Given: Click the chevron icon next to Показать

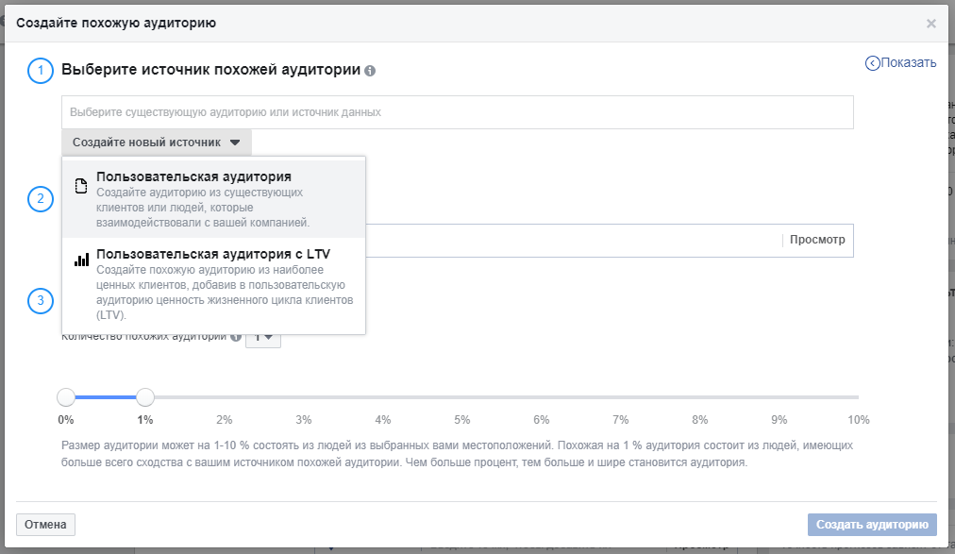Looking at the screenshot, I should pyautogui.click(x=872, y=63).
